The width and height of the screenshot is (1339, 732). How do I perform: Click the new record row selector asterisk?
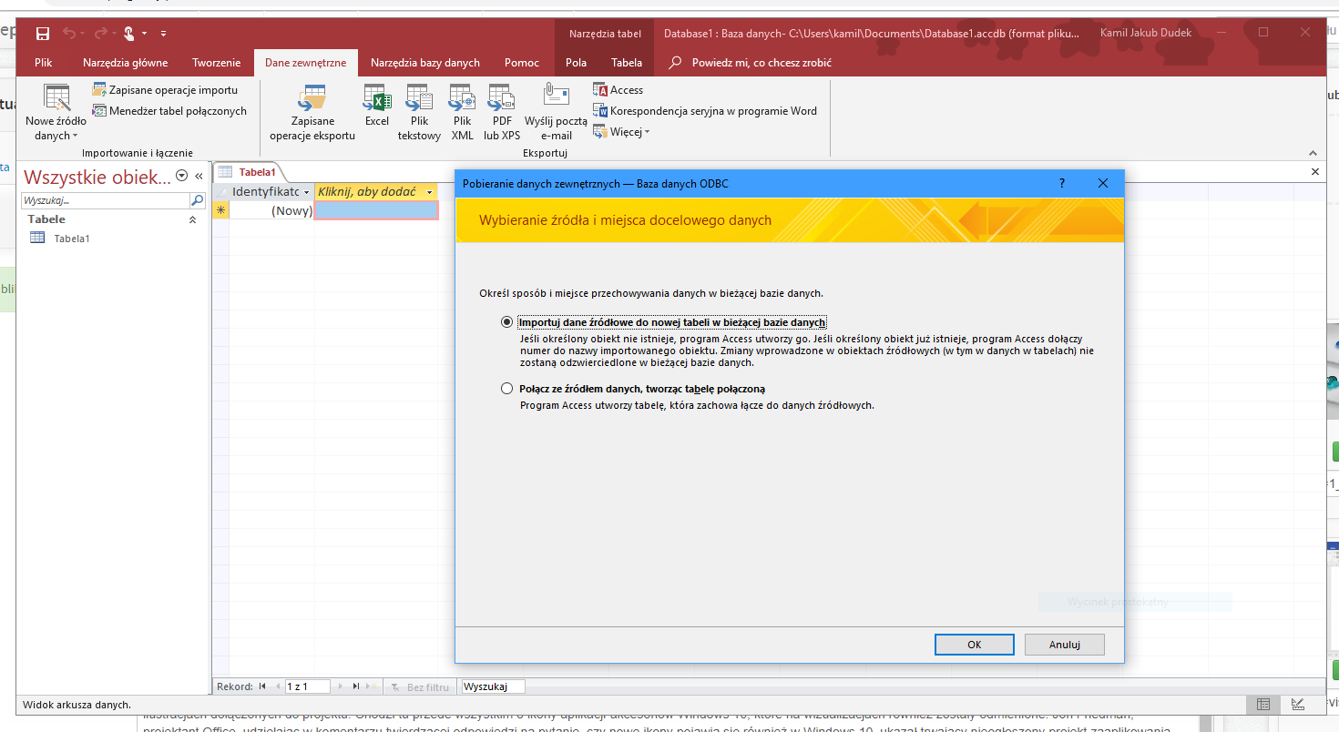click(x=220, y=210)
